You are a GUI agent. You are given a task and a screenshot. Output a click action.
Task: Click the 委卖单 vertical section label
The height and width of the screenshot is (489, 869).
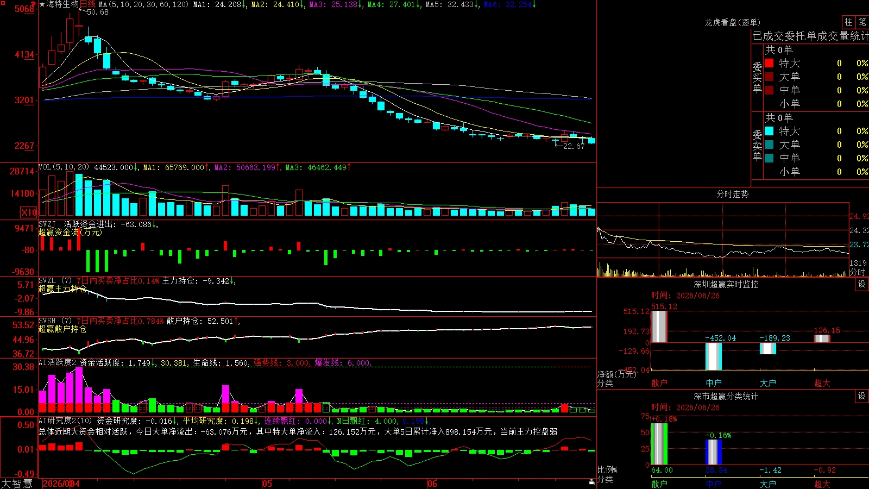pos(757,146)
